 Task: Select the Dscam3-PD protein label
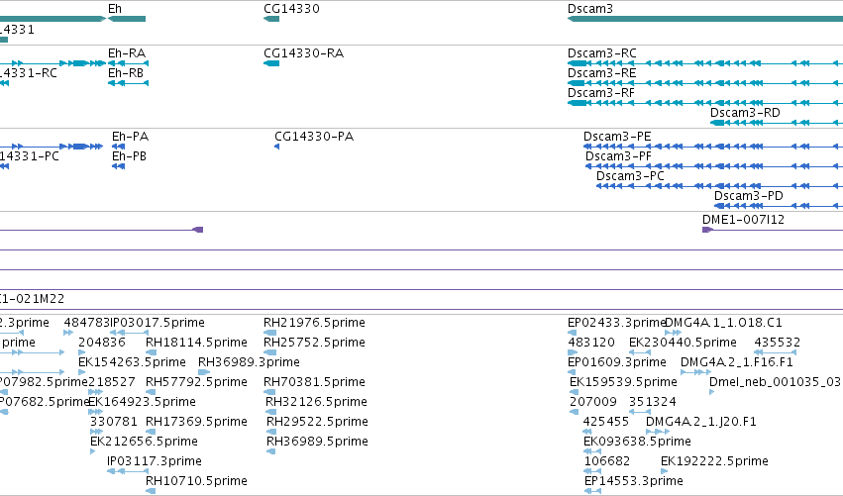(748, 196)
